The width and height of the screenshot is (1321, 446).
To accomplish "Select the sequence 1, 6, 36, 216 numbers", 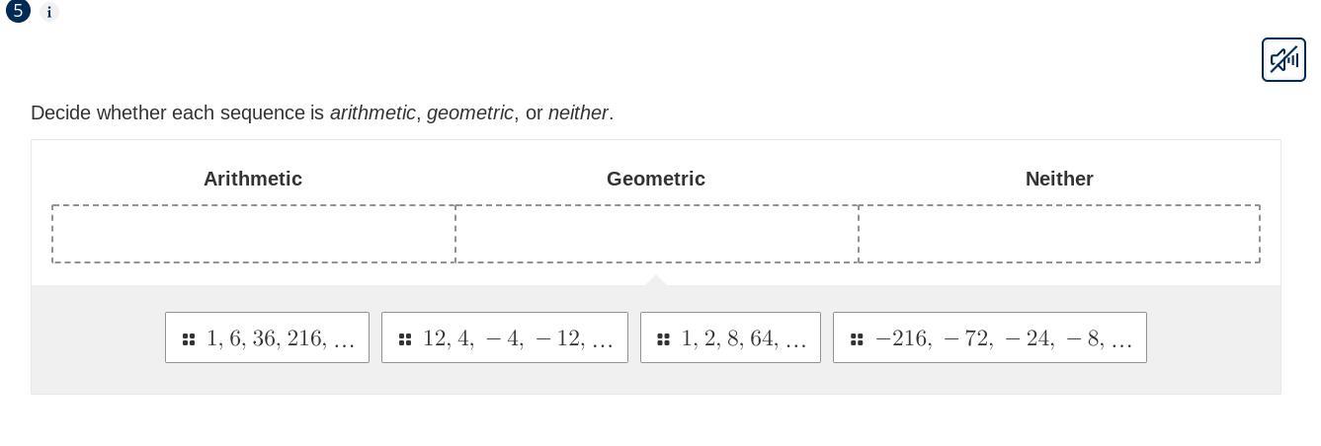I will pos(281,338).
